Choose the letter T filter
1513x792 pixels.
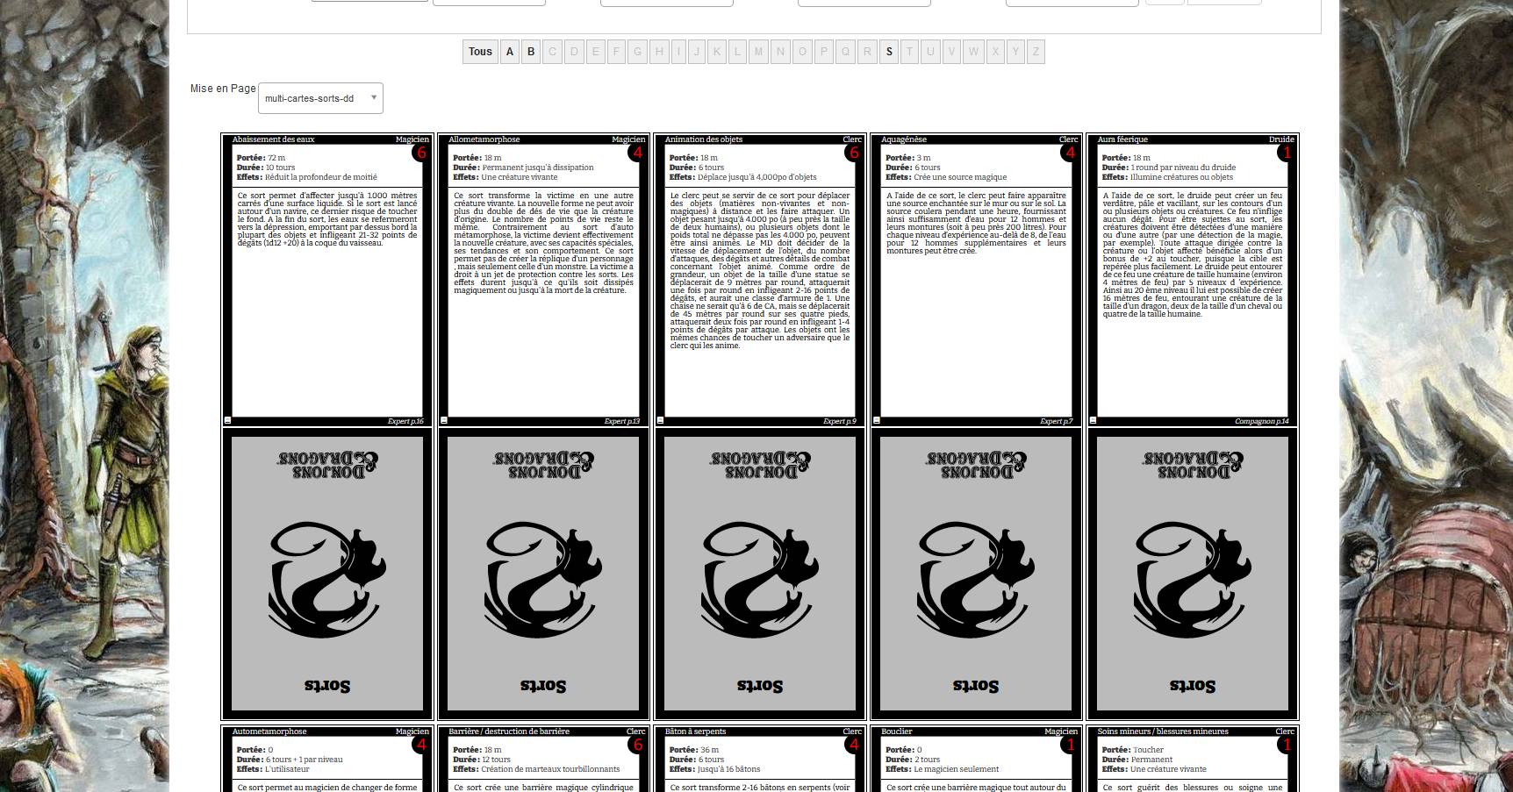coord(909,52)
